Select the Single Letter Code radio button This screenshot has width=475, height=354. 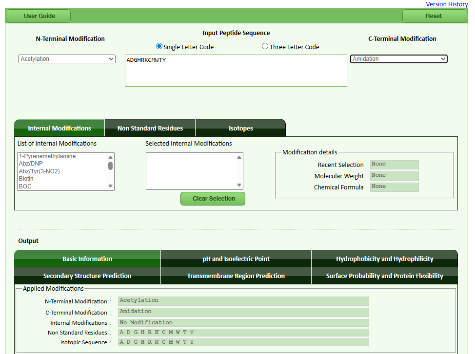pos(159,47)
